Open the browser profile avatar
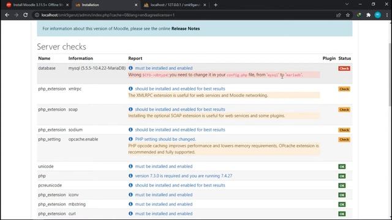The image size is (392, 220). (x=378, y=15)
